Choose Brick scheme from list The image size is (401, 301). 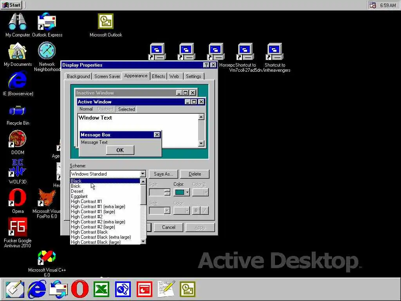(105, 186)
